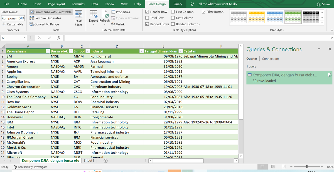This screenshot has height=172, width=334.
Task: Switch to the Home tab
Action: click(23, 4)
